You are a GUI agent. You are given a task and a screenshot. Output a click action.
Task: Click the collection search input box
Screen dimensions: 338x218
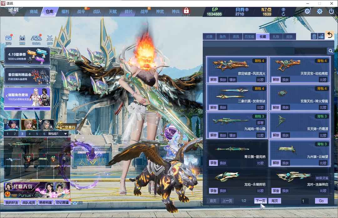(x=310, y=51)
